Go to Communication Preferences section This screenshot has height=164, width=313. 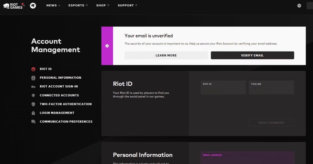[66, 122]
